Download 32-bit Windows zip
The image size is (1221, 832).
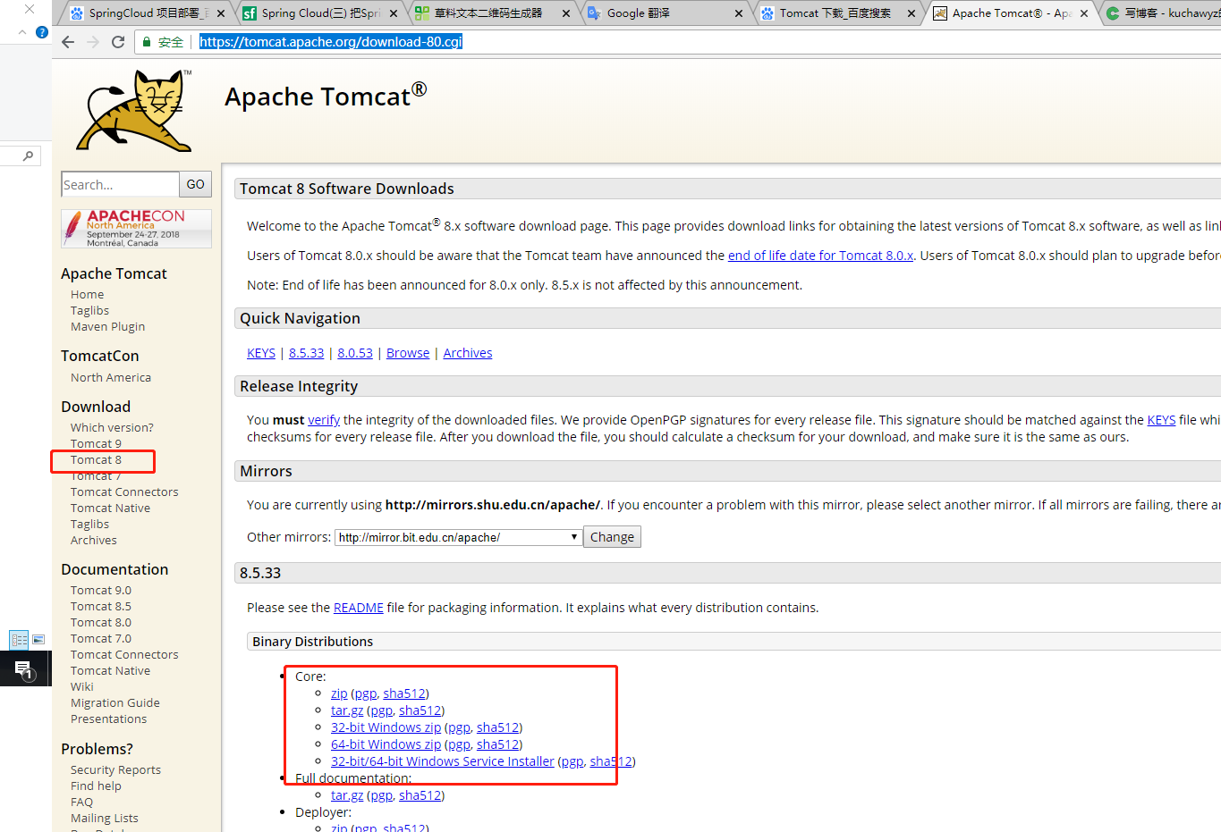click(386, 727)
